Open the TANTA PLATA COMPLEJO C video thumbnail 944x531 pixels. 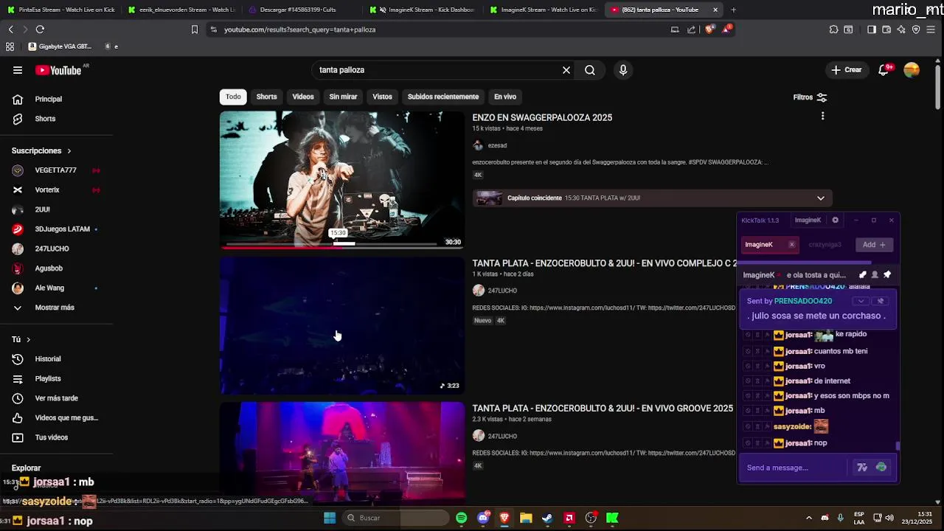click(342, 324)
